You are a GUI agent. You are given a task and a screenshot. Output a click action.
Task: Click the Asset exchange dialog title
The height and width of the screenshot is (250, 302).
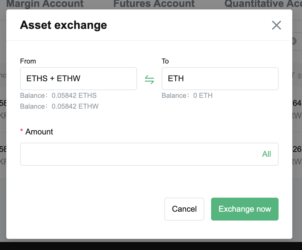pos(63,25)
